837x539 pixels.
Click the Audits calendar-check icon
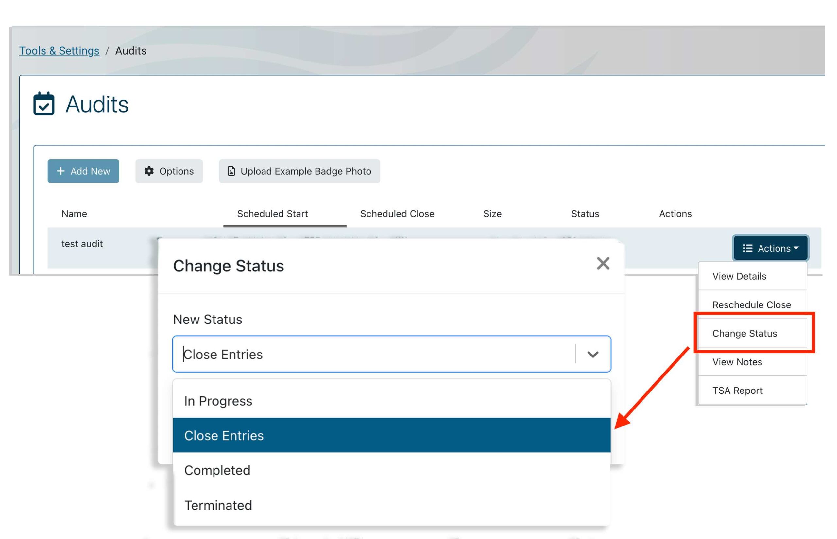pyautogui.click(x=44, y=104)
